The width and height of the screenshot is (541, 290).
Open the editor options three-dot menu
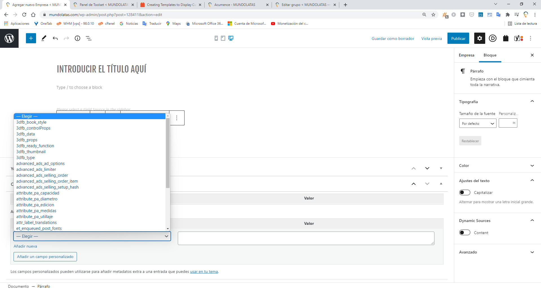530,38
